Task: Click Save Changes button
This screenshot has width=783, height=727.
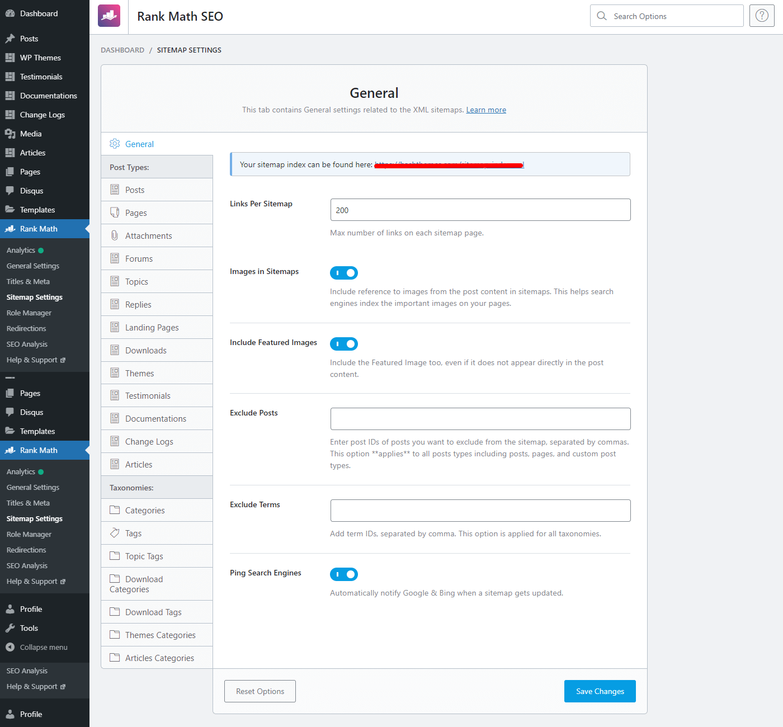Action: pos(600,691)
